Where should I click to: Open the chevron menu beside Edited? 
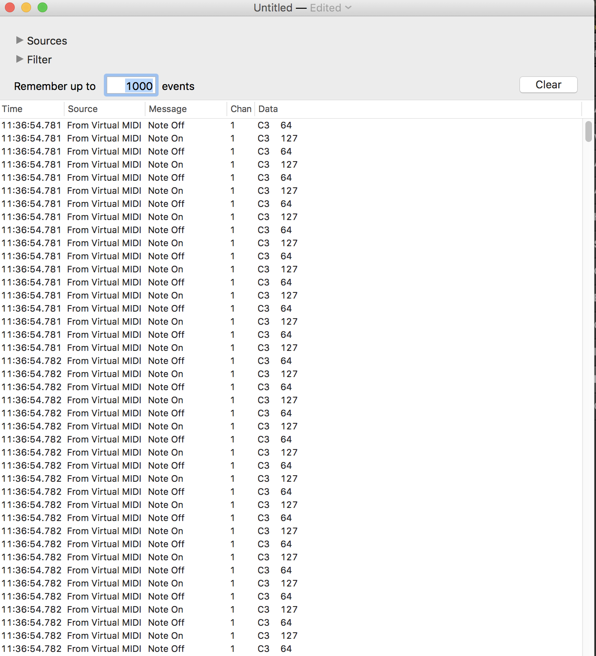[348, 8]
